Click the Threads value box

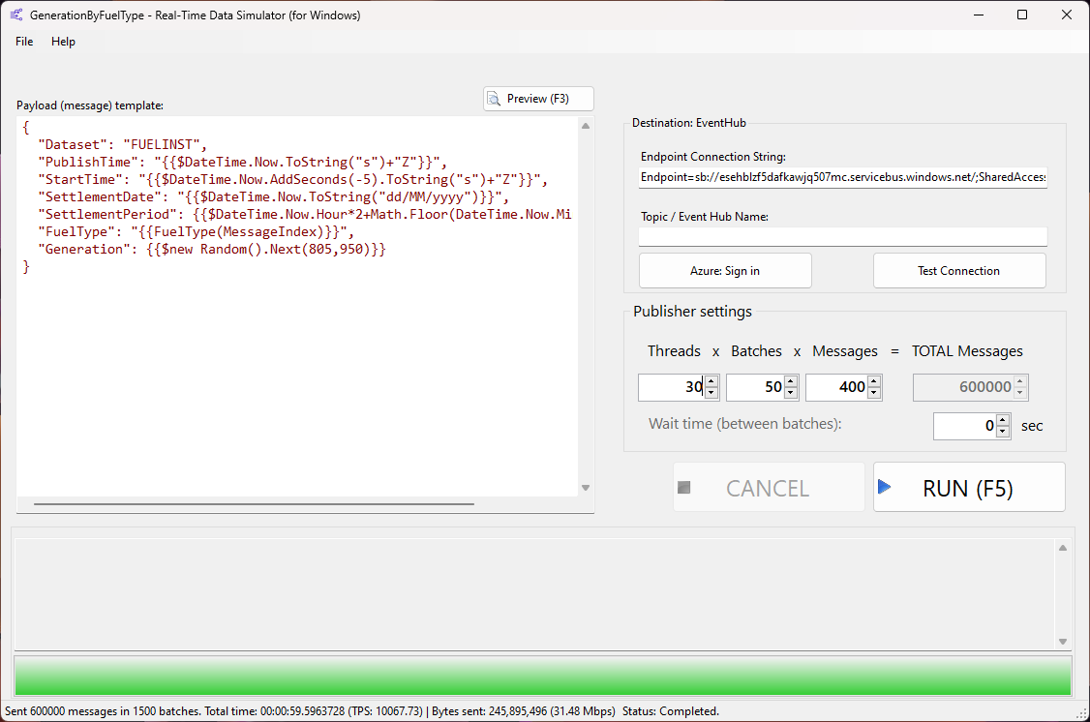[x=672, y=387]
